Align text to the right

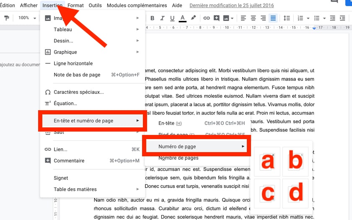pos(263,18)
